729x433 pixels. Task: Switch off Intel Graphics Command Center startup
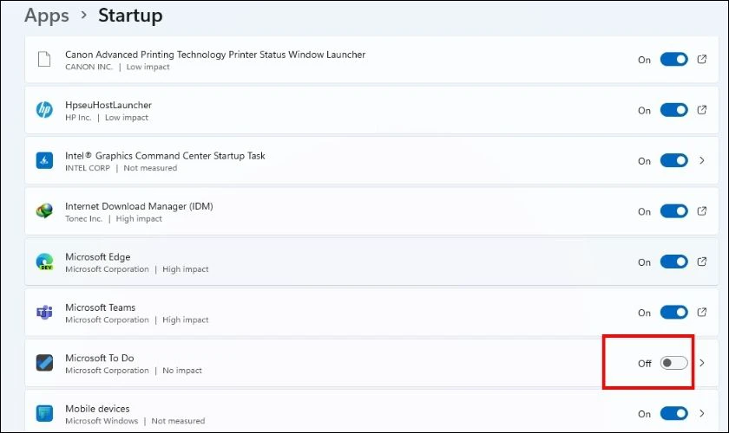pos(673,160)
